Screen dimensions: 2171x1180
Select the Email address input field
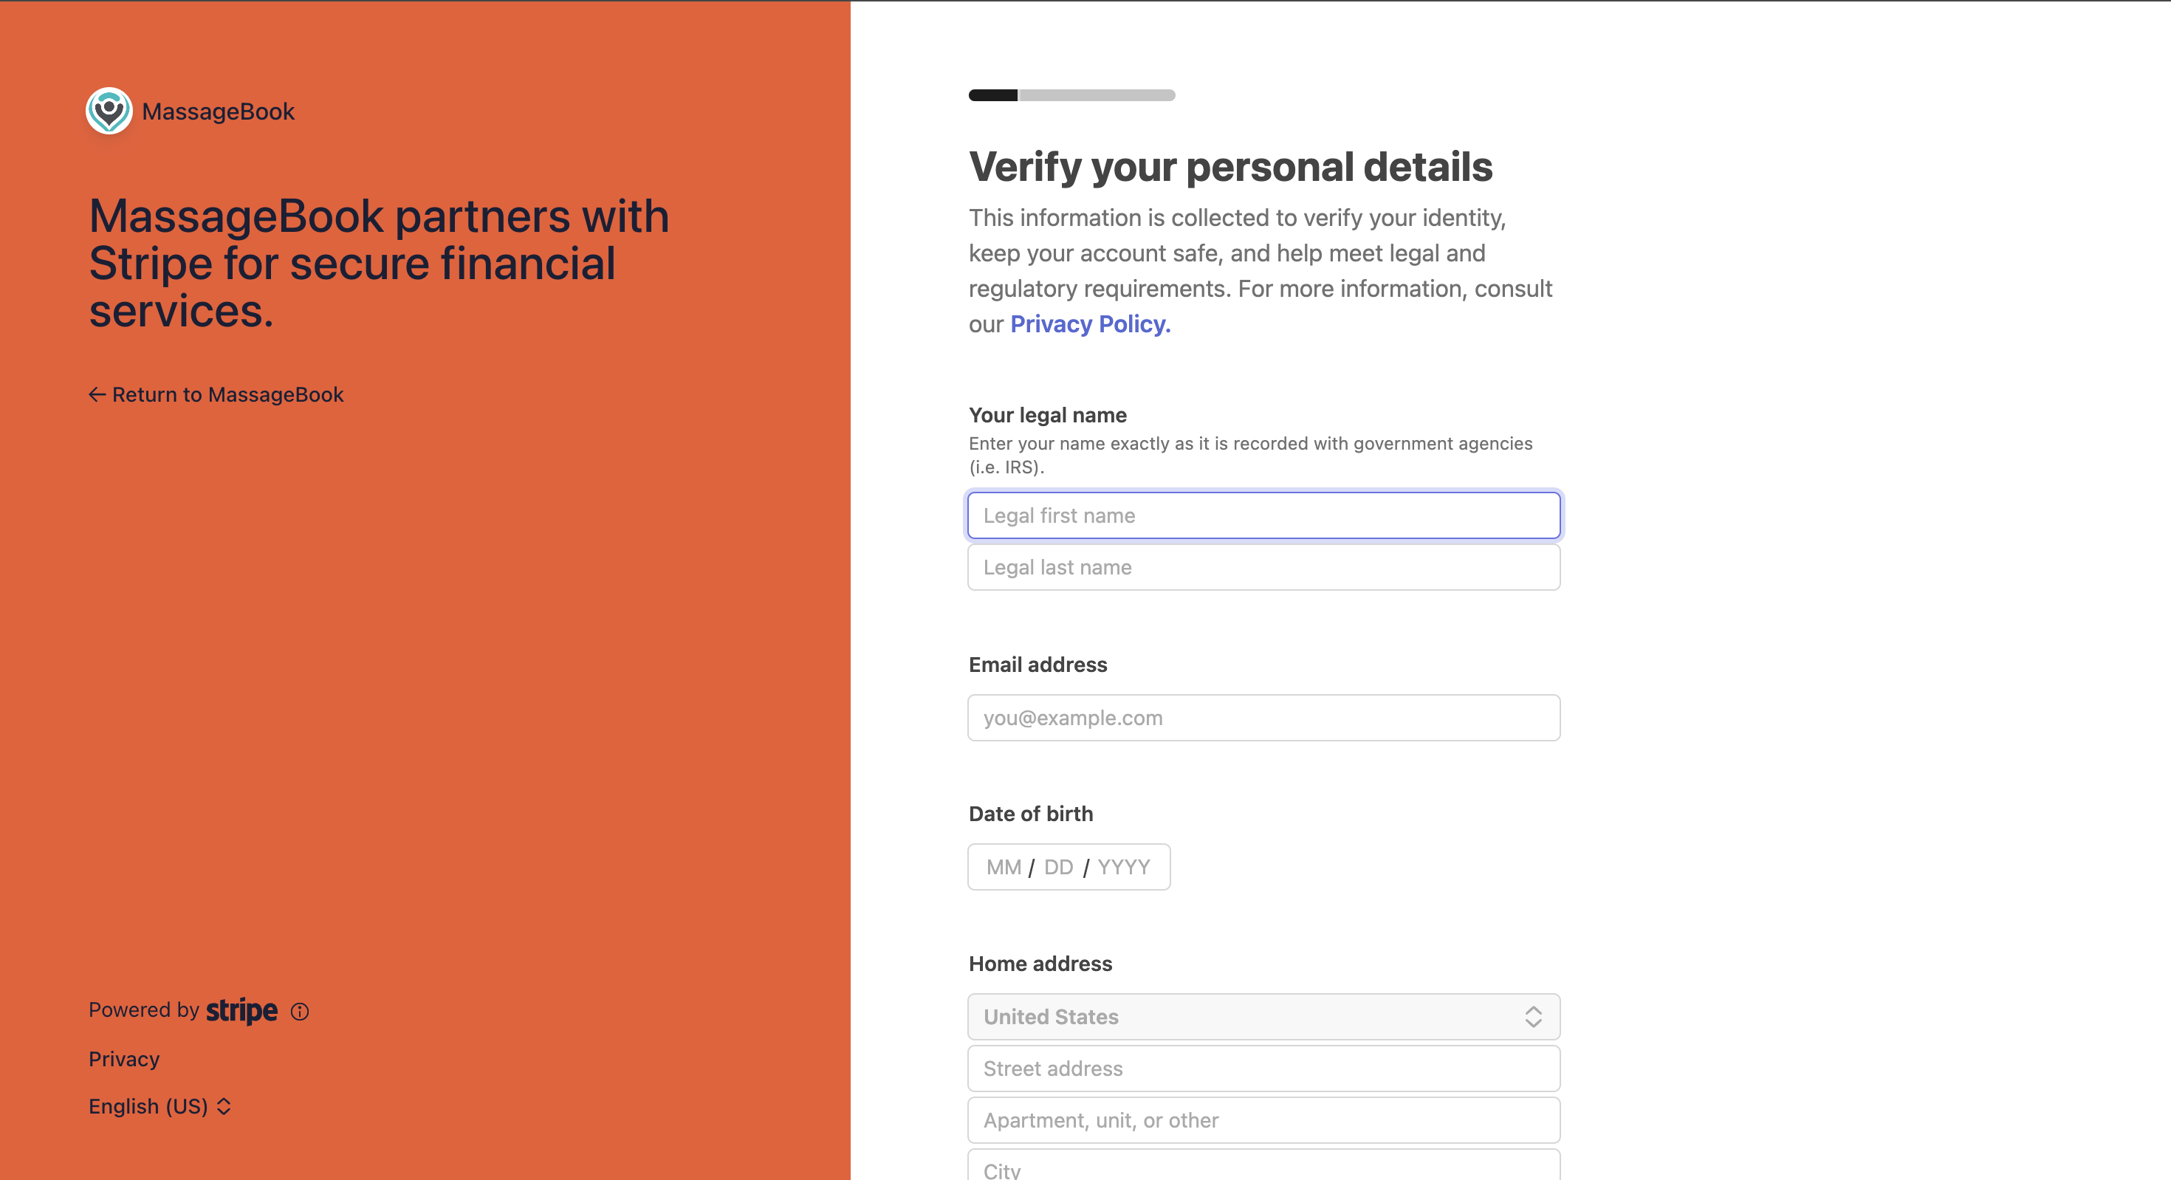pos(1263,718)
